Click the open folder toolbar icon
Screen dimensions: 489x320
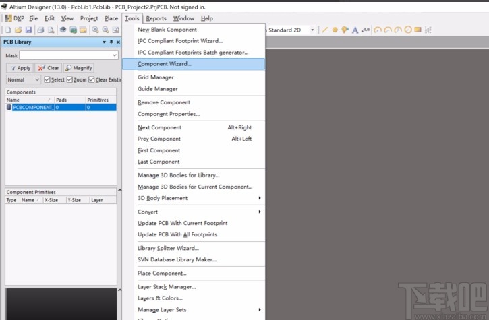(18, 30)
